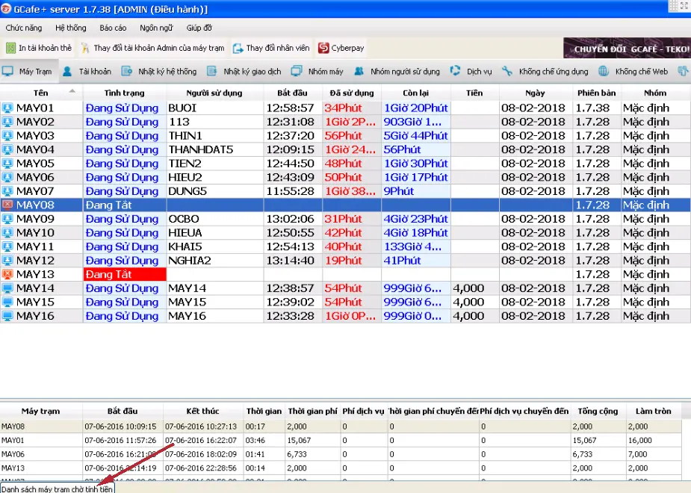
Task: Click the MAY13 red offline station icon
Action: point(7,274)
